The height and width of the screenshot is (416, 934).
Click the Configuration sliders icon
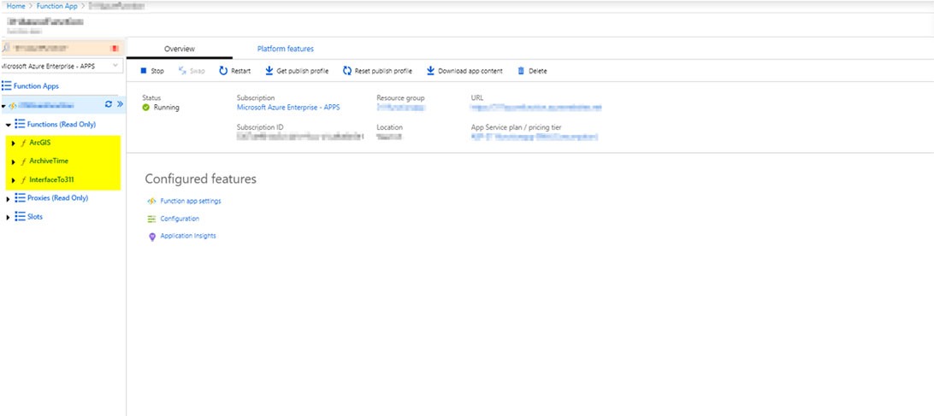click(151, 219)
